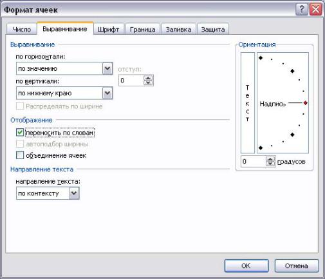Click top 90-degree diamond on orientation dial
This screenshot has width=325, height=279.
pos(261,58)
